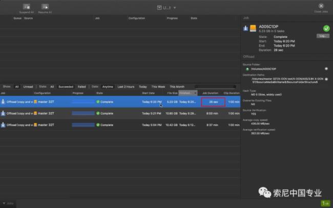Click the Close Jobs icon
The height and width of the screenshot is (208, 333).
321,6
